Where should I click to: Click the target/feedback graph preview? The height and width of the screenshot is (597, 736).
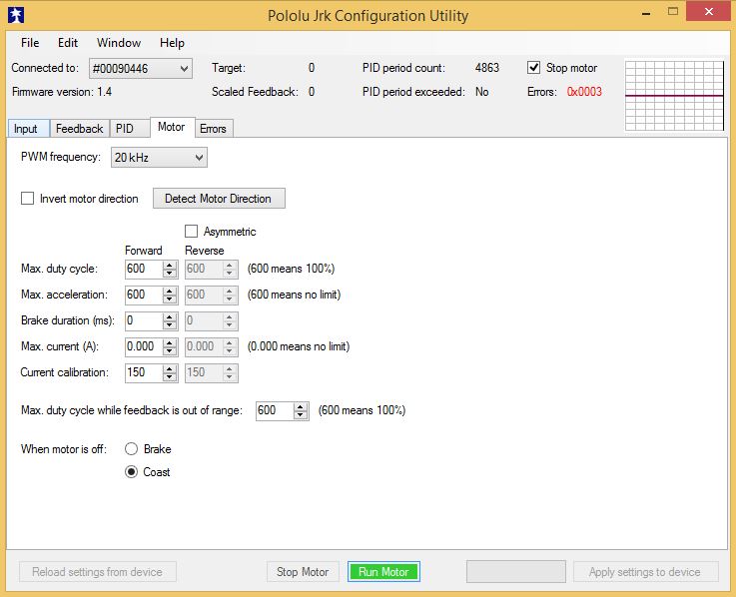(673, 95)
